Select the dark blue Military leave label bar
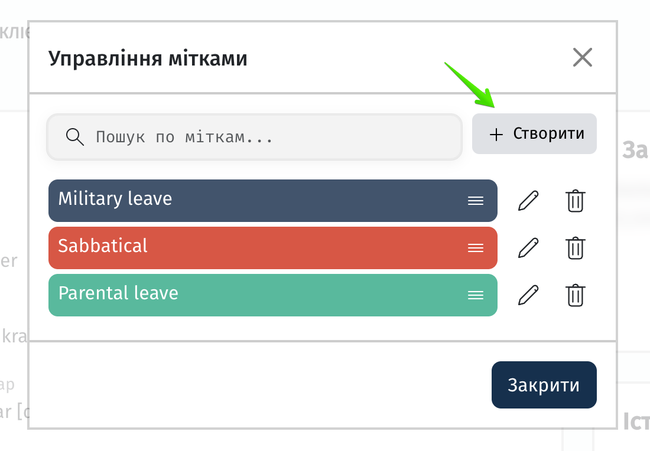650x451 pixels. point(273,201)
